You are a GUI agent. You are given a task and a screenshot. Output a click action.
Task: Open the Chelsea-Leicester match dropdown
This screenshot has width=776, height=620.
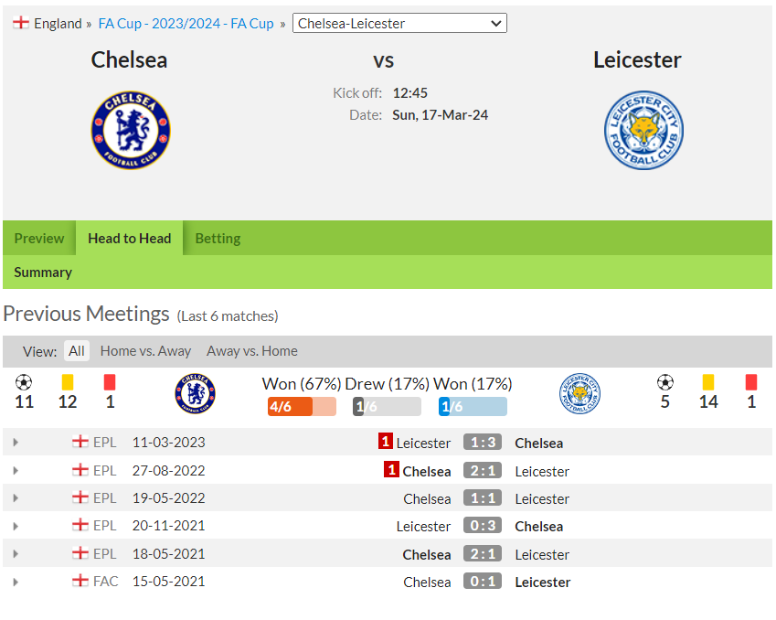399,23
